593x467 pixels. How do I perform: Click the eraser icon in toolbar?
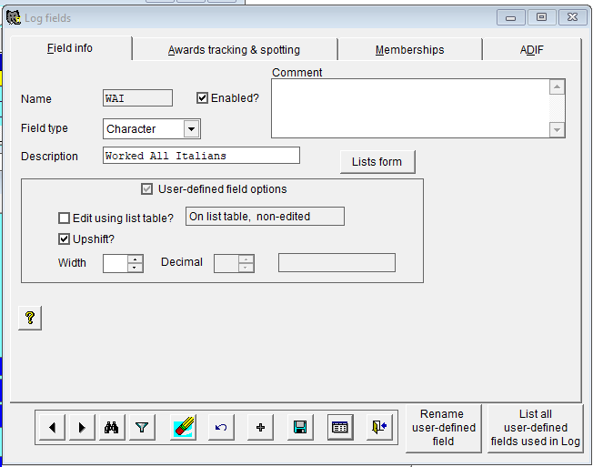tap(183, 427)
